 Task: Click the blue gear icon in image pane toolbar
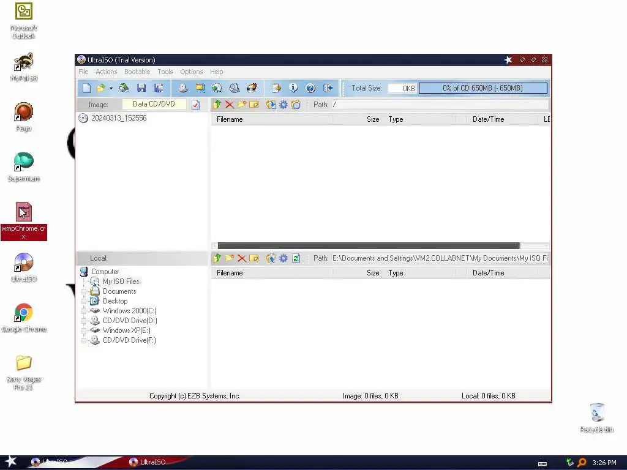click(x=283, y=105)
